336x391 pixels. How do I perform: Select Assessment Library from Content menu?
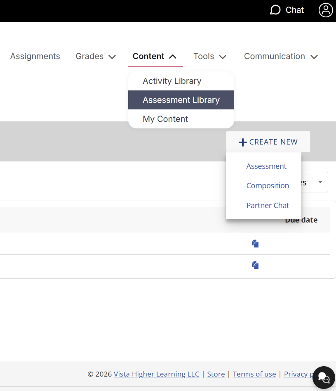point(181,100)
